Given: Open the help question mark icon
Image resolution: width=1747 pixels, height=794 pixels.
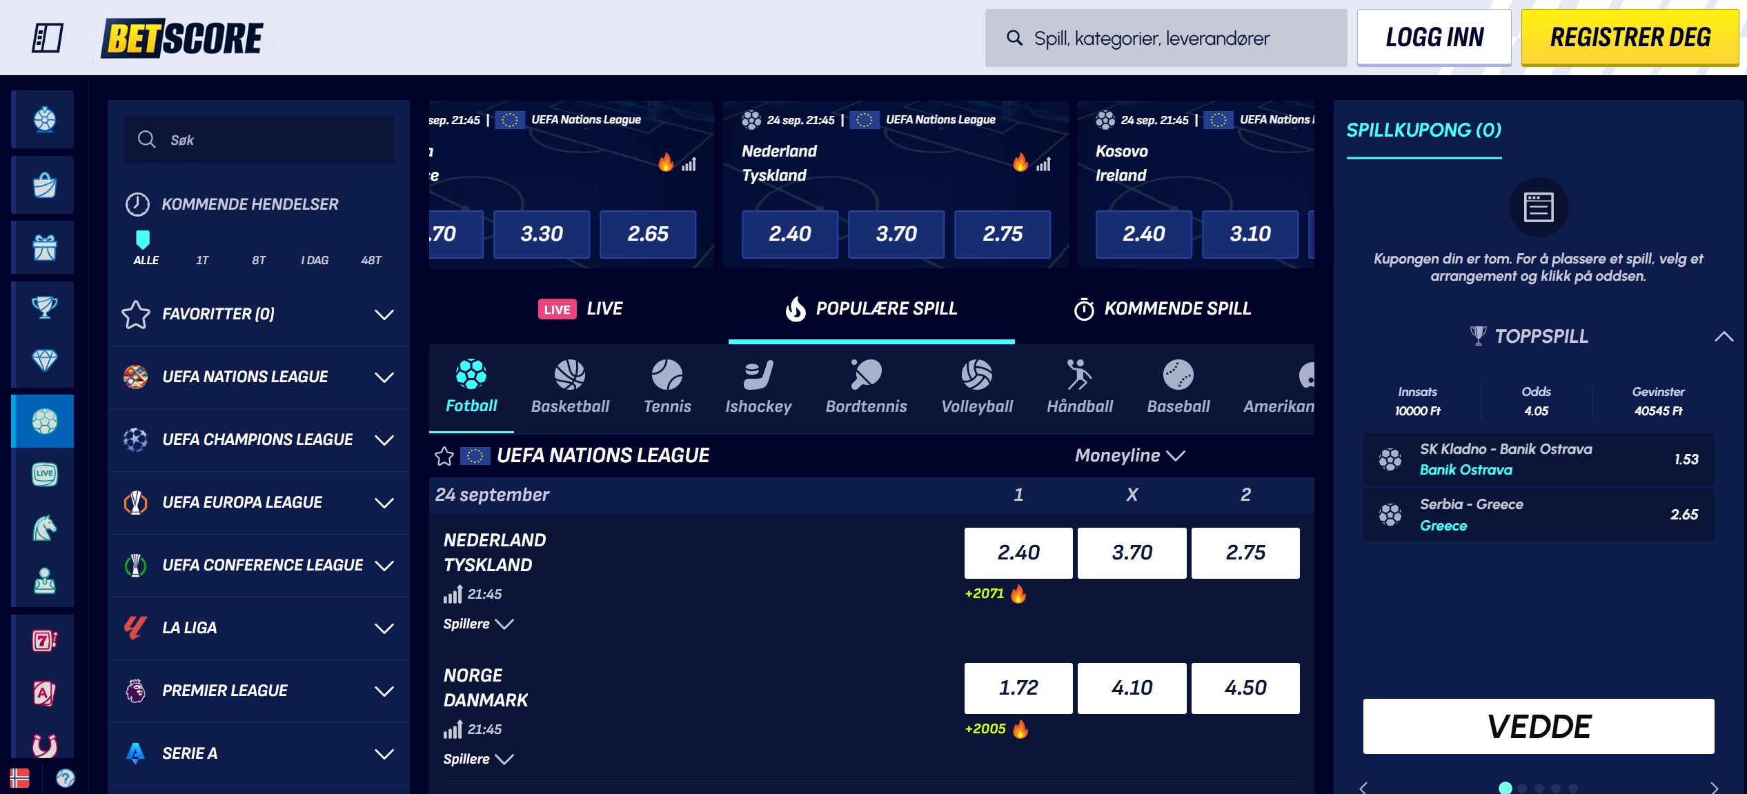Looking at the screenshot, I should pyautogui.click(x=66, y=778).
